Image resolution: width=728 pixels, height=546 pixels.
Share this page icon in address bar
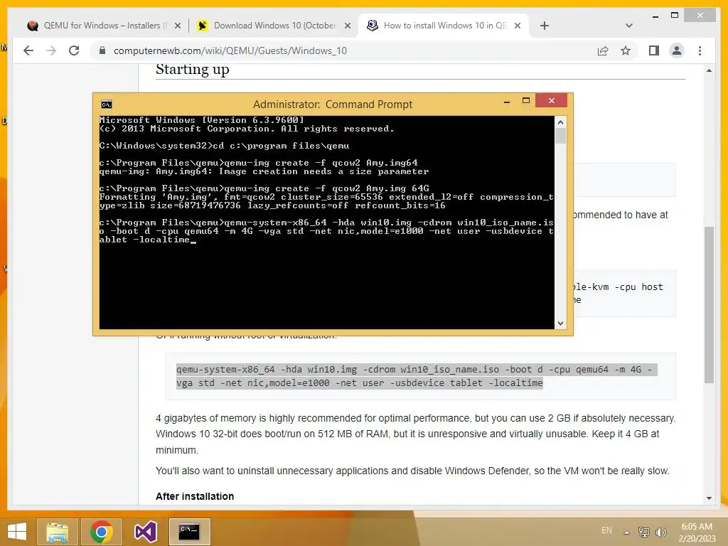603,50
